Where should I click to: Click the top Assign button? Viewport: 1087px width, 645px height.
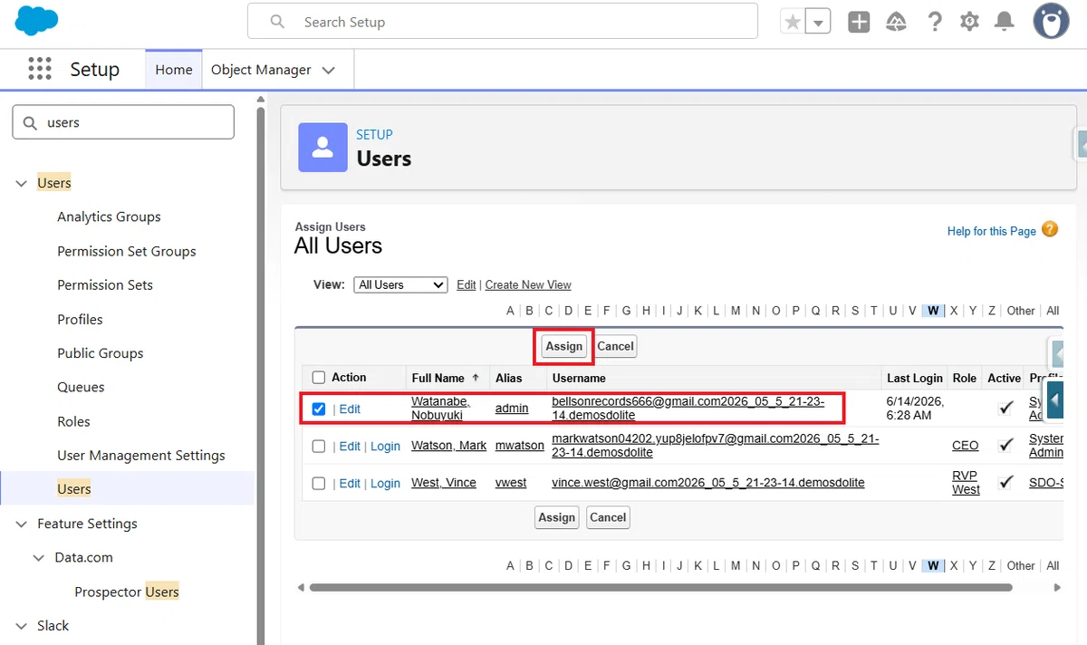pyautogui.click(x=563, y=346)
